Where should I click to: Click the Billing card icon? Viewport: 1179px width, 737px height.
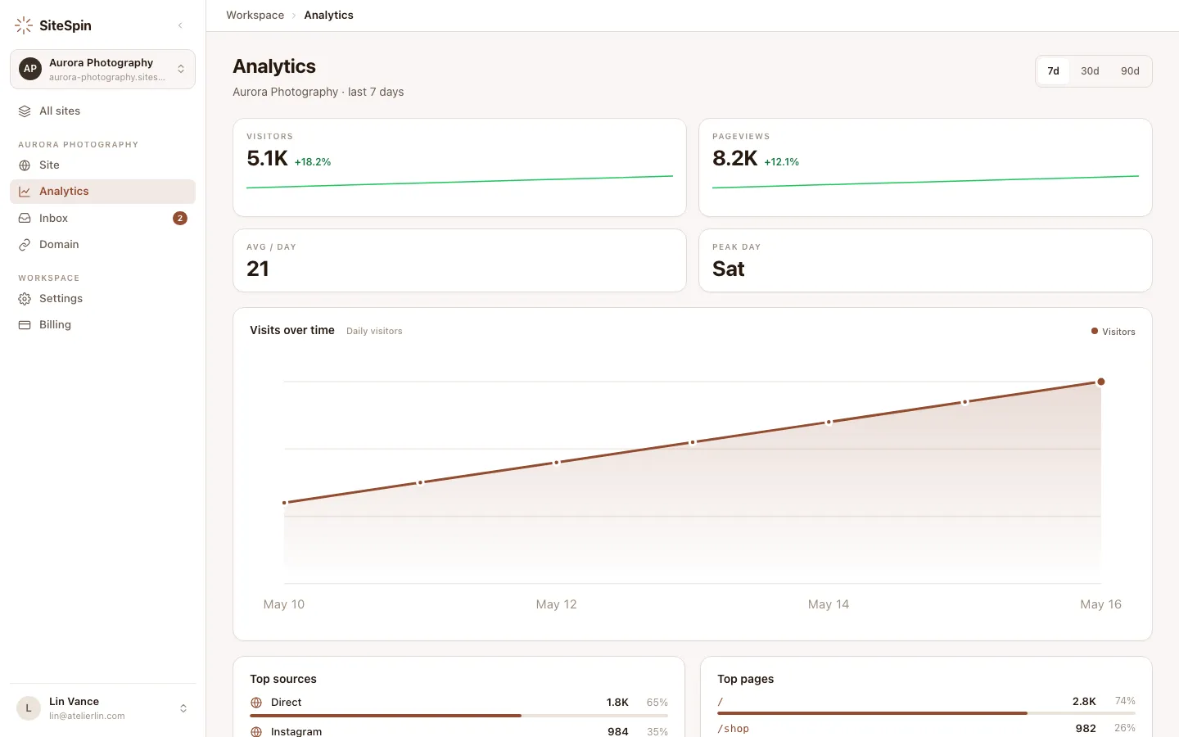click(25, 325)
